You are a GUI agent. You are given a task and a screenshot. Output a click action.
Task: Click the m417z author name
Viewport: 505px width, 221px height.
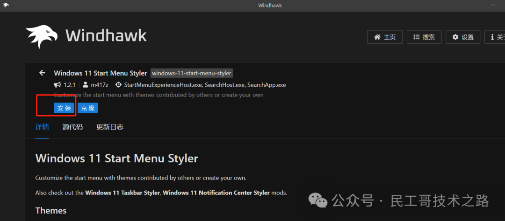(100, 85)
